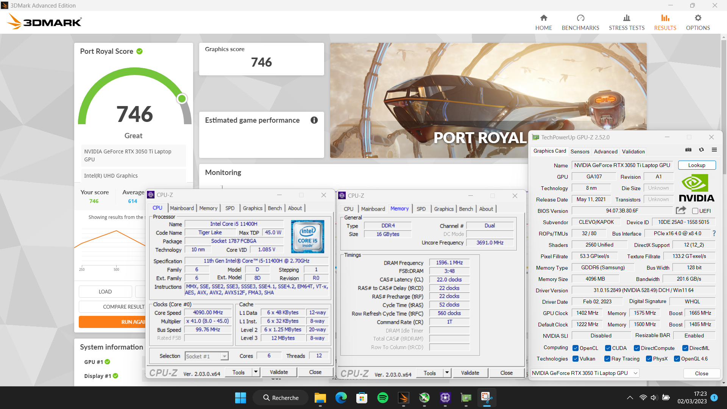
Task: Take GPU-Z screenshot with camera icon
Action: point(688,150)
